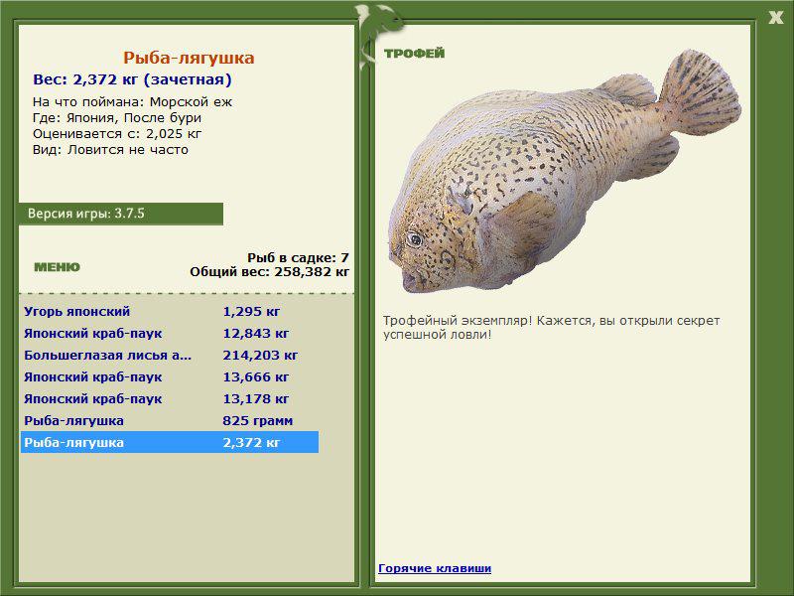Select Японский краб-паук weighing 12,843 кг
The image size is (794, 596).
click(170, 334)
